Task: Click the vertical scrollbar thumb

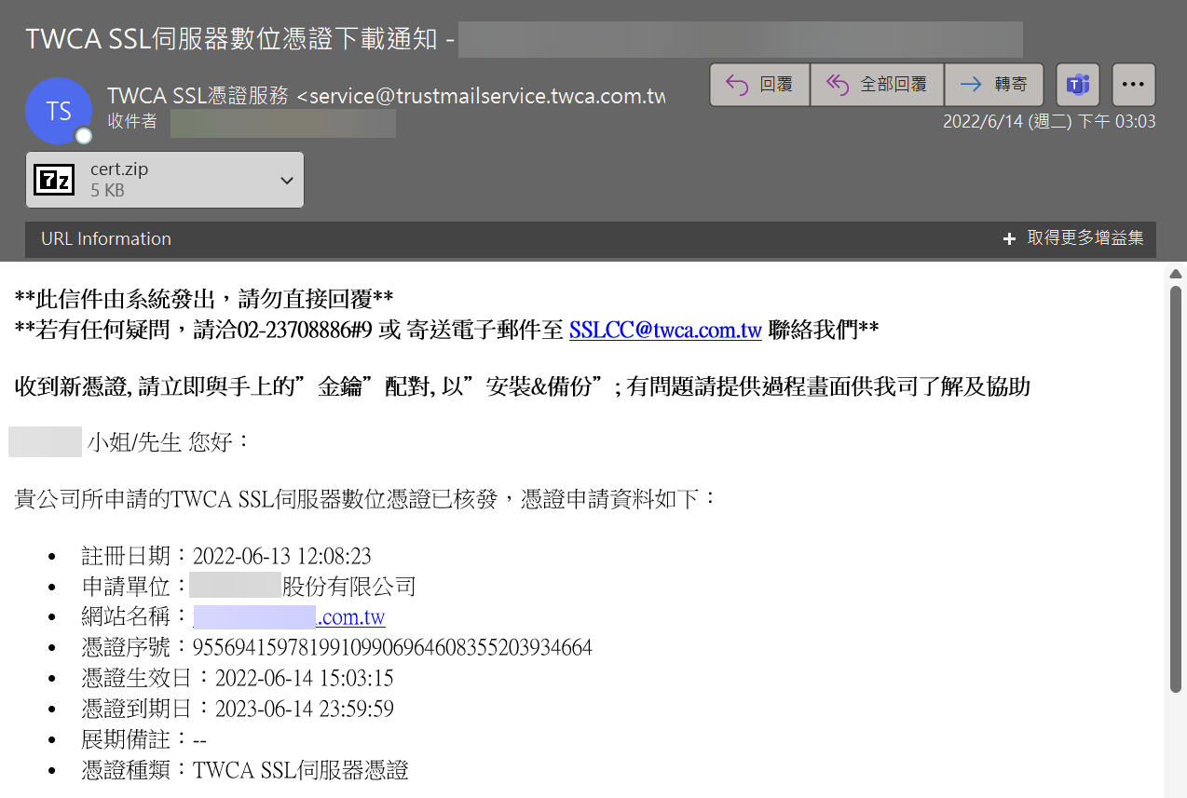Action: tap(1176, 489)
